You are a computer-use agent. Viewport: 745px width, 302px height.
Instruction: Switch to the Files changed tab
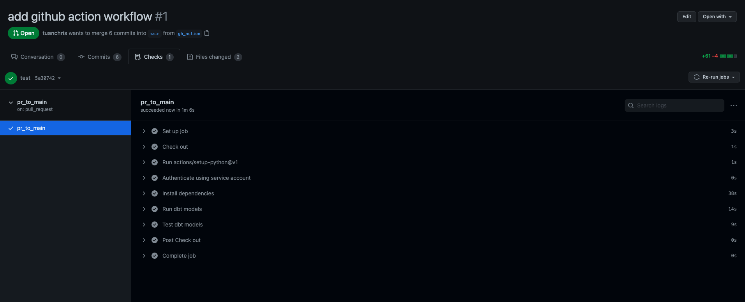[x=214, y=57]
